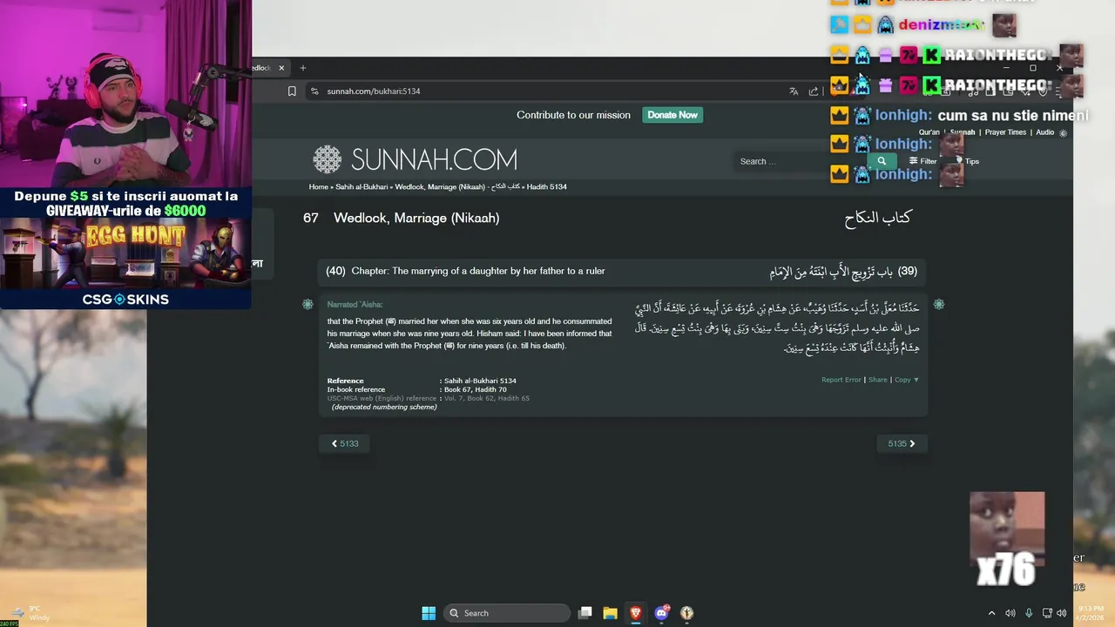Click the Share link under hadith
Viewport: 1115px width, 627px height.
tap(877, 380)
